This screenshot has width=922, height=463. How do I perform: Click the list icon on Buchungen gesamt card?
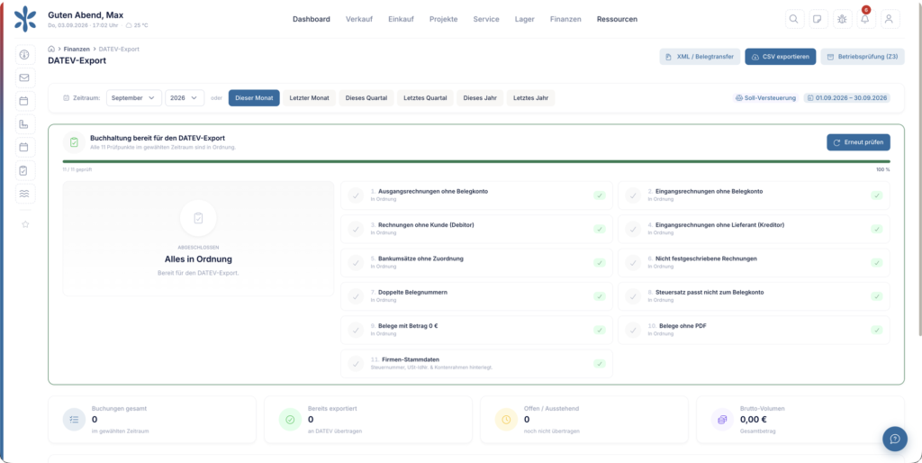74,420
